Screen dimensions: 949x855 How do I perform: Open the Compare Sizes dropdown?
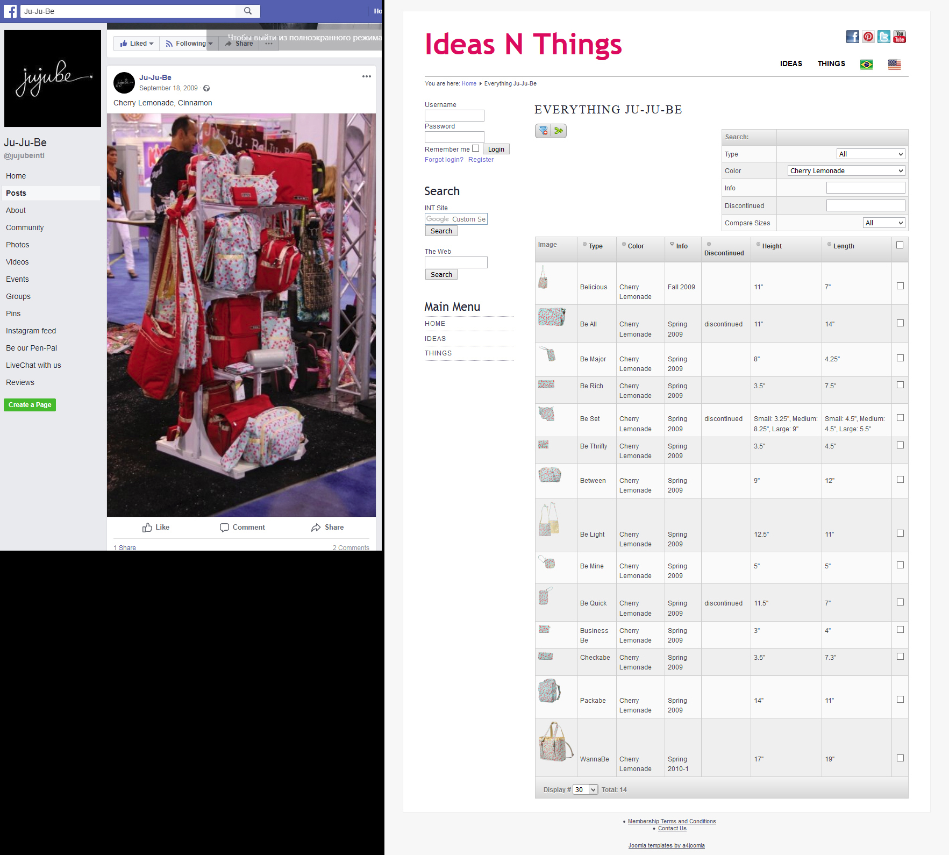(x=884, y=223)
